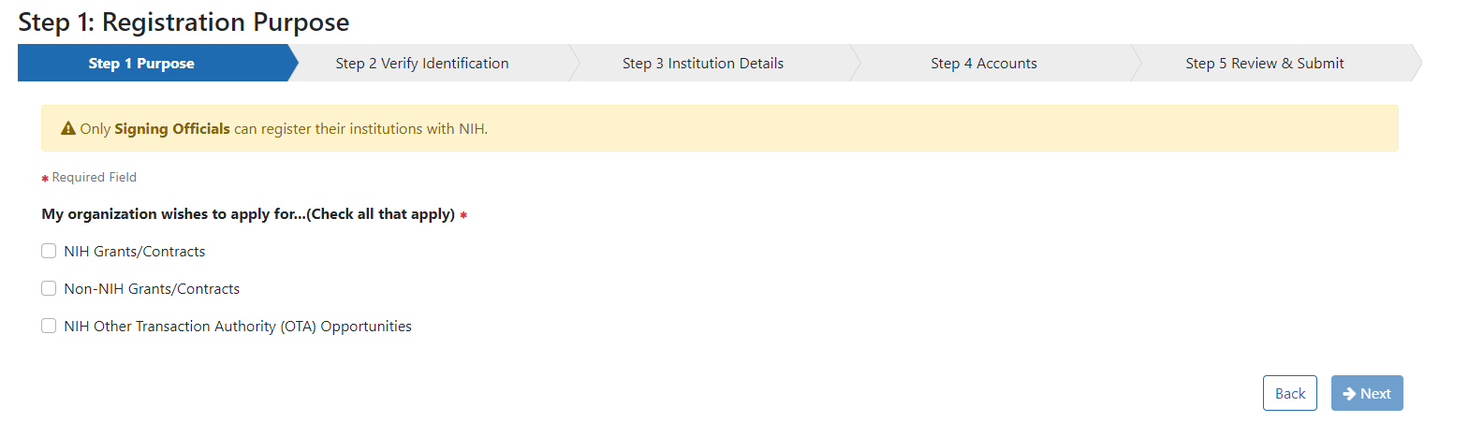Click the 'NIH Grants/Contracts' label text
Image resolution: width=1483 pixels, height=422 pixels.
coord(135,252)
